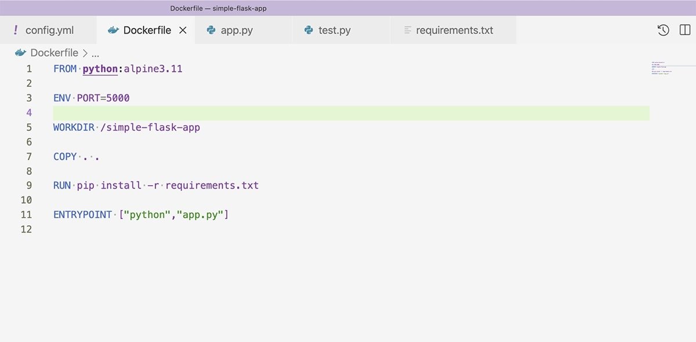Image resolution: width=696 pixels, height=342 pixels.
Task: Close the Dockerfile tab
Action: [x=183, y=30]
